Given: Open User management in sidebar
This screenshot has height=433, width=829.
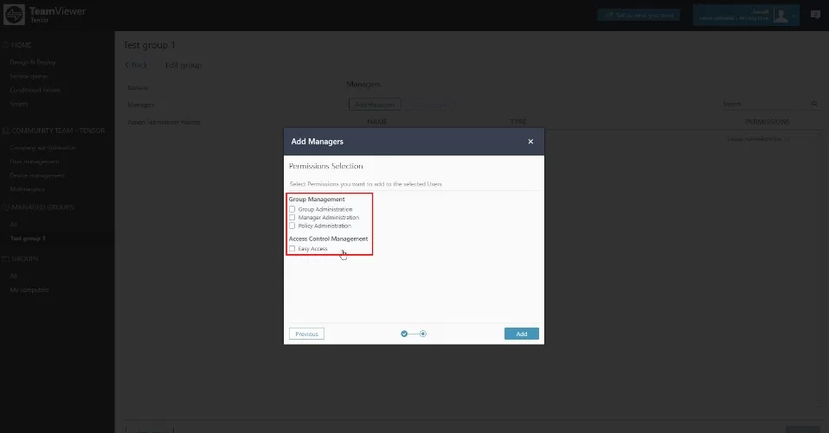Looking at the screenshot, I should (35, 162).
